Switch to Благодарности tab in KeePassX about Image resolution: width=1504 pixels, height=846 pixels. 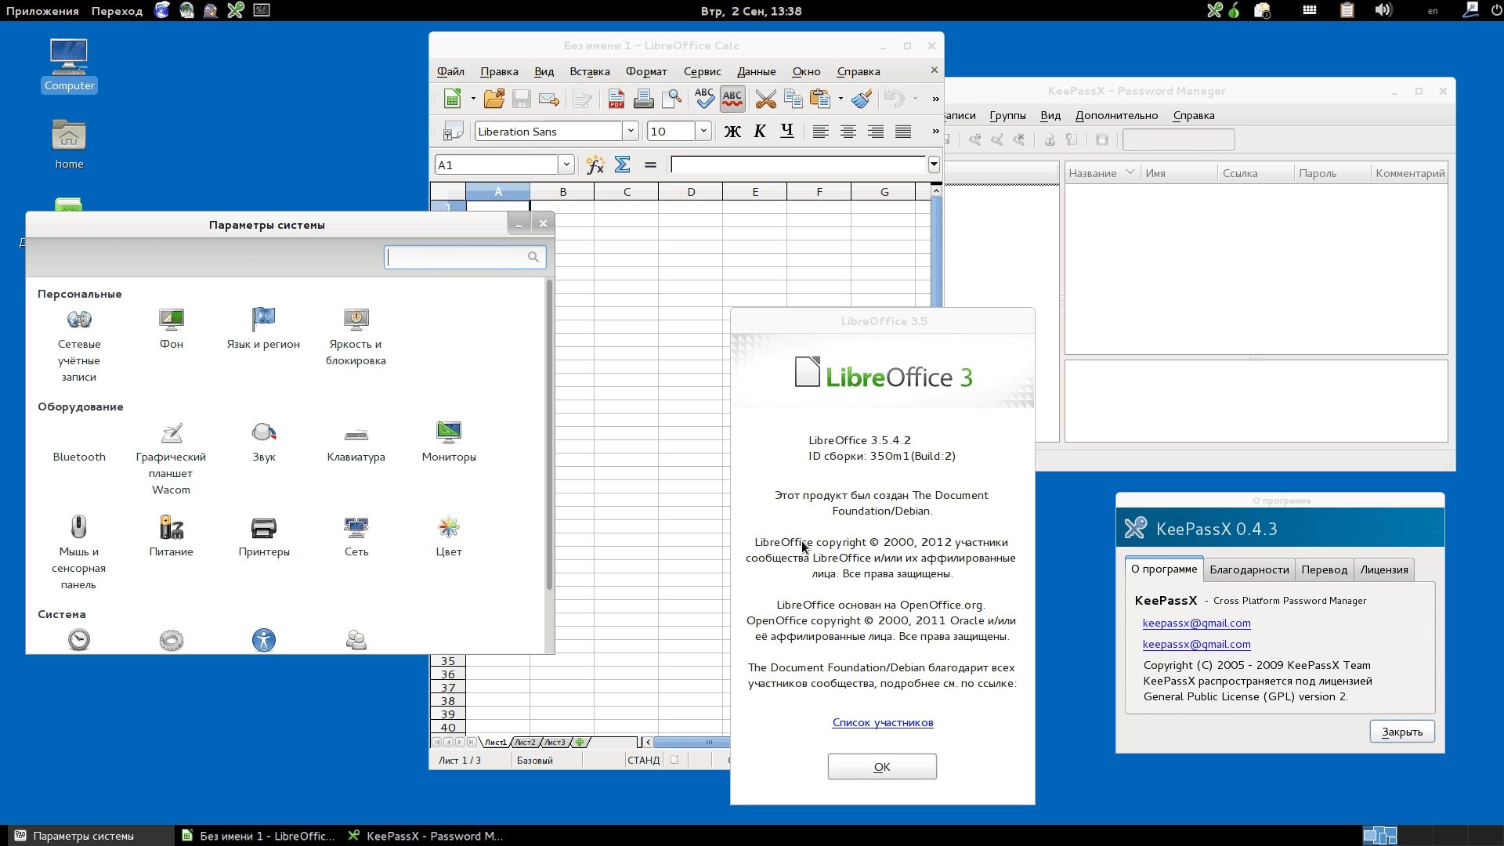coord(1249,569)
